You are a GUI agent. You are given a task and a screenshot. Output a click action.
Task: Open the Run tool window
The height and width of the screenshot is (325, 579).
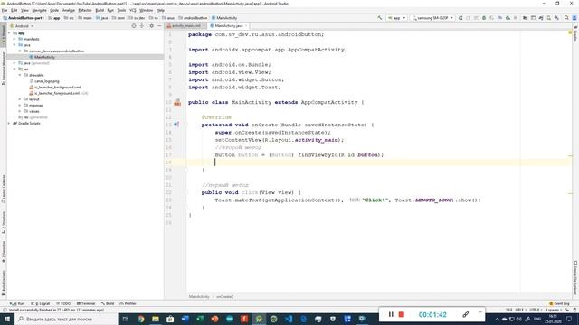coord(17,303)
